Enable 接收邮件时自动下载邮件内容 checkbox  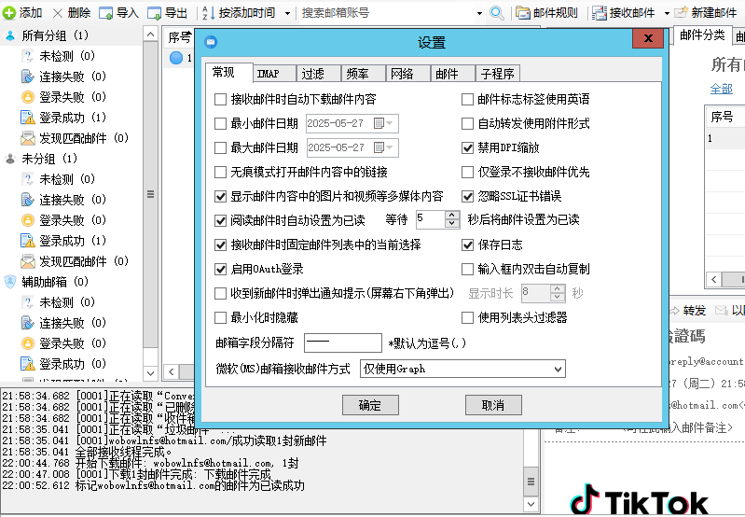pos(221,100)
